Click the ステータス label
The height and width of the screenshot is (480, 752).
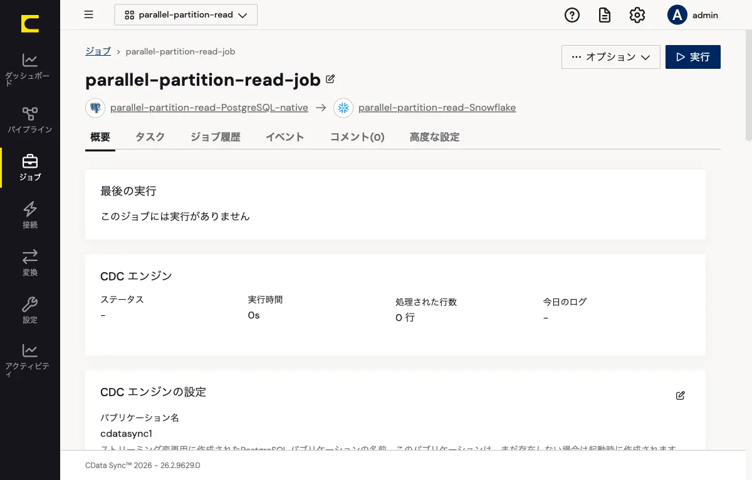coord(122,300)
